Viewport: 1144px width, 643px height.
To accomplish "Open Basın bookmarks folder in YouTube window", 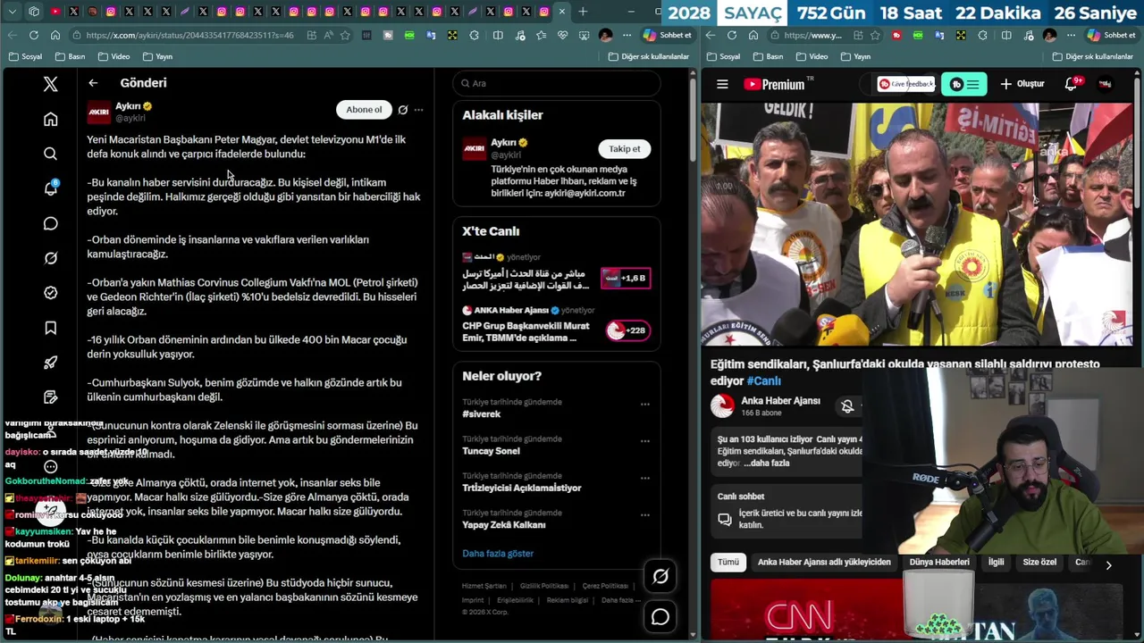I will 767,56.
